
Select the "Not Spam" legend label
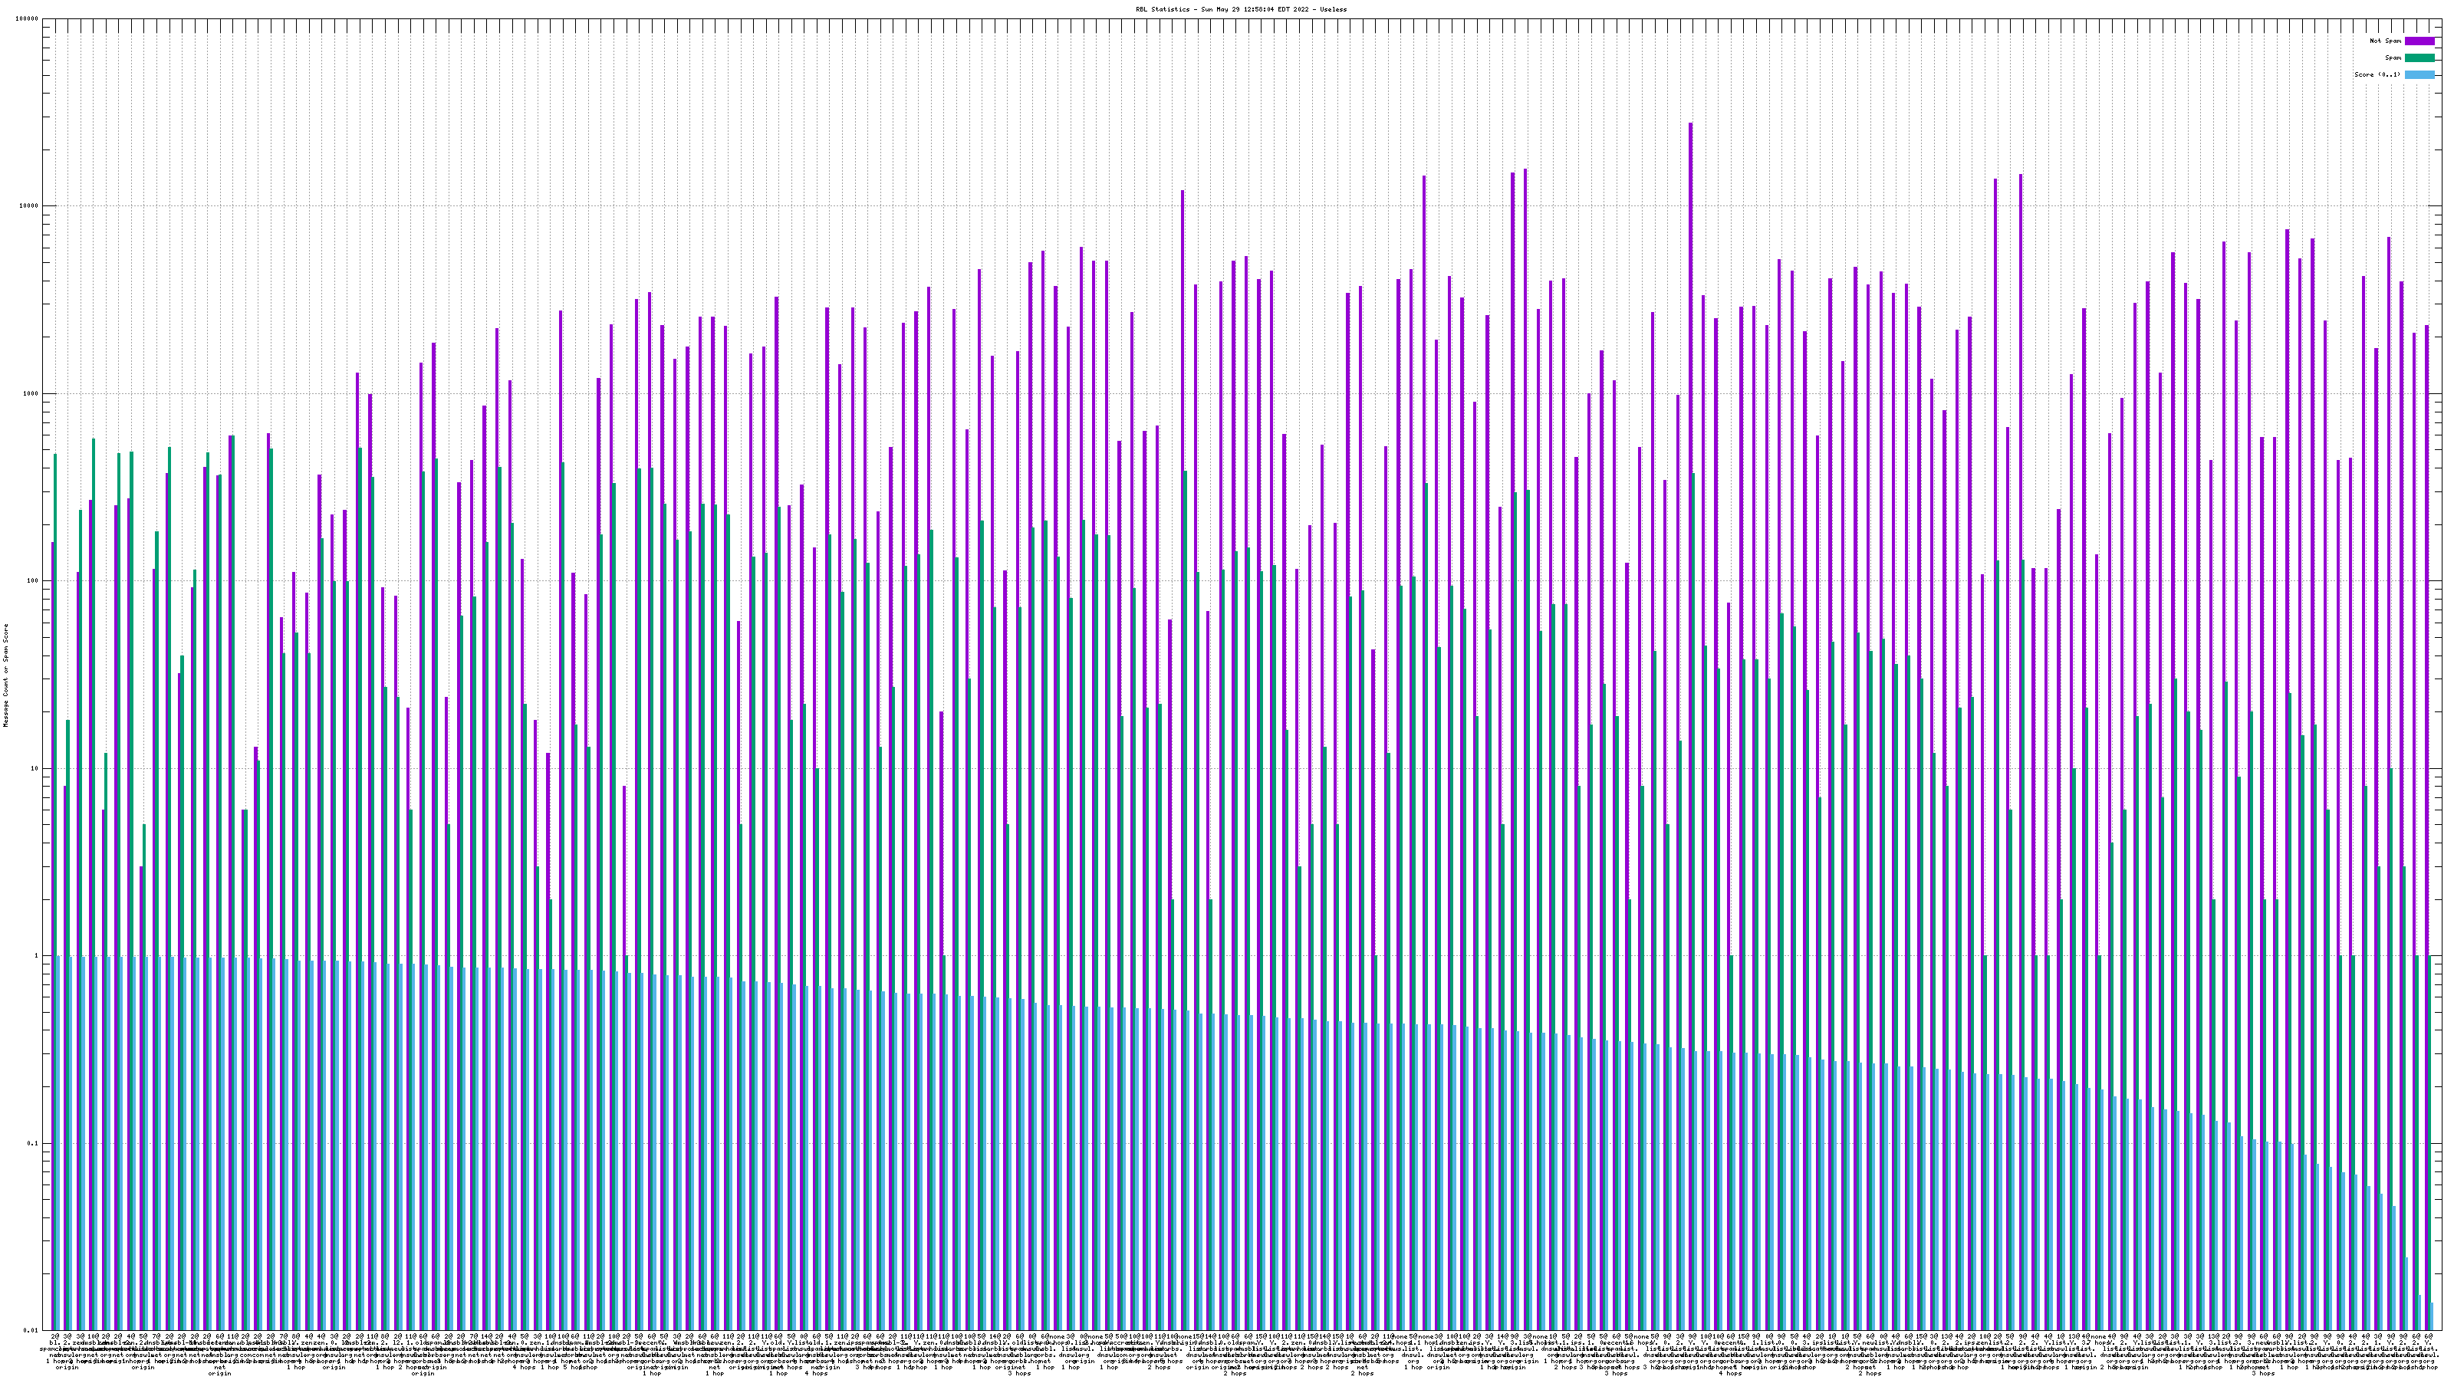coord(2386,41)
